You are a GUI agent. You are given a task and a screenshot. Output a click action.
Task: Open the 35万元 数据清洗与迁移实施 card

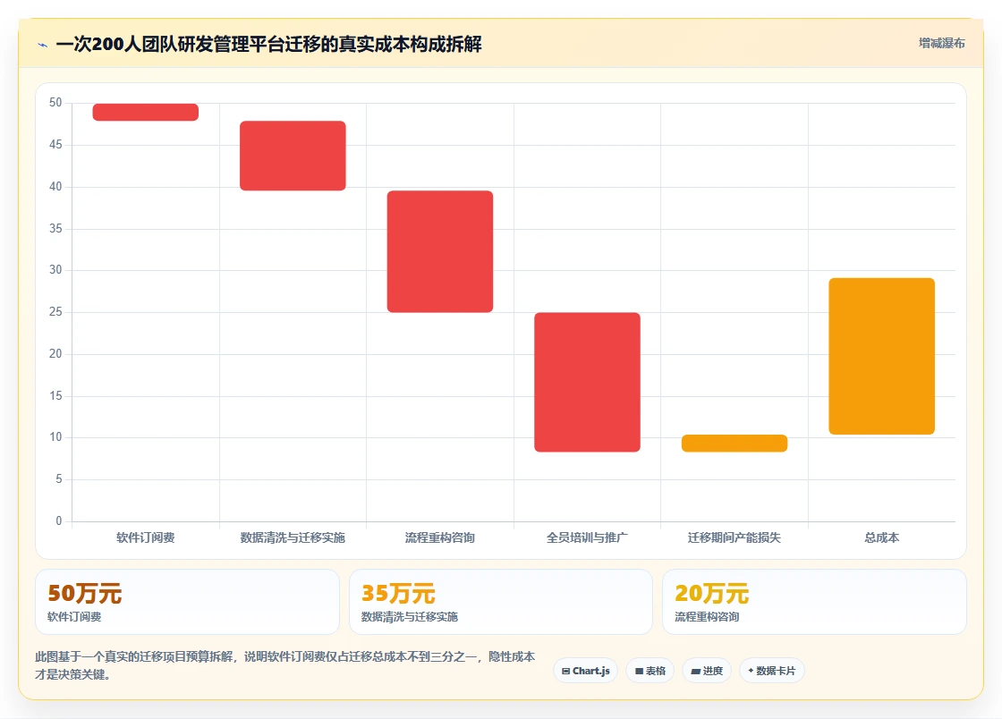coord(501,602)
